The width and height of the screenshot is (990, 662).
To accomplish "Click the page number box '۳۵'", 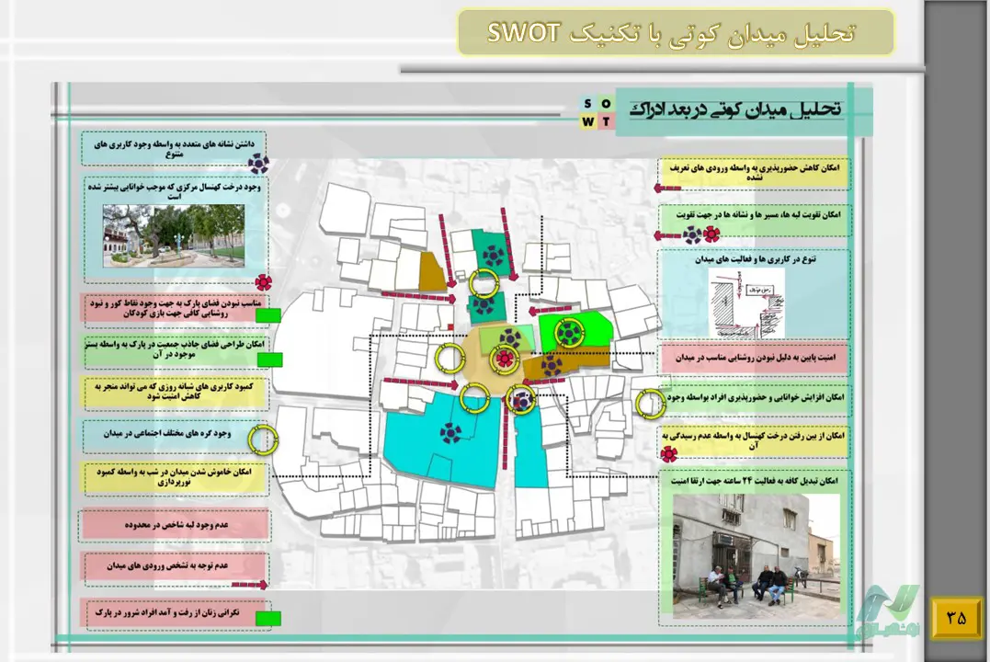I will (956, 617).
